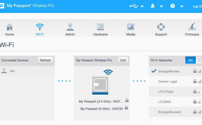202x125 pixels.
Task: Open the Firmware download icon
Action: point(192,26)
